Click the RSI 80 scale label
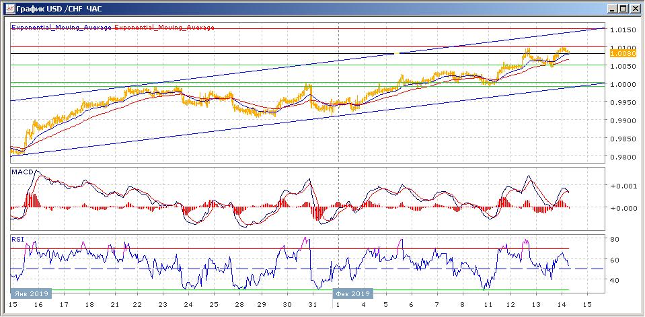Viewport: 645px width, 317px height. (614, 239)
